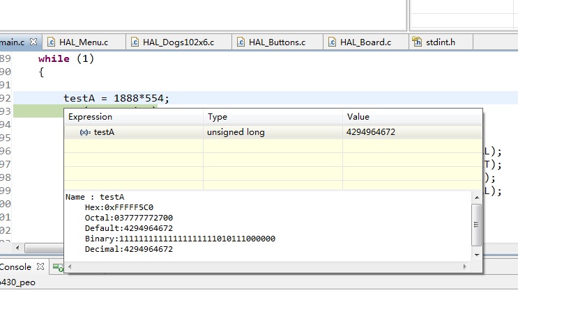Click the stdint.h header file icon
The height and width of the screenshot is (320, 571).
417,42
